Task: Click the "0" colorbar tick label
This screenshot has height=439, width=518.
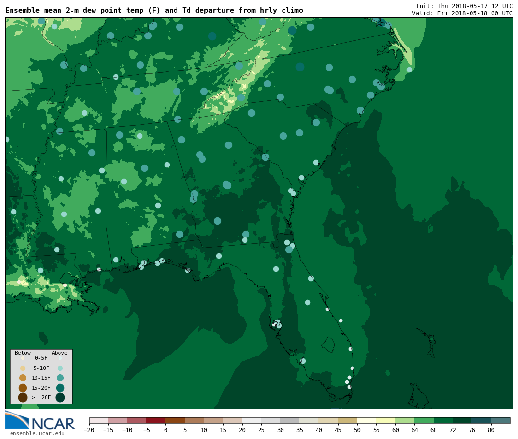Action: (166, 430)
